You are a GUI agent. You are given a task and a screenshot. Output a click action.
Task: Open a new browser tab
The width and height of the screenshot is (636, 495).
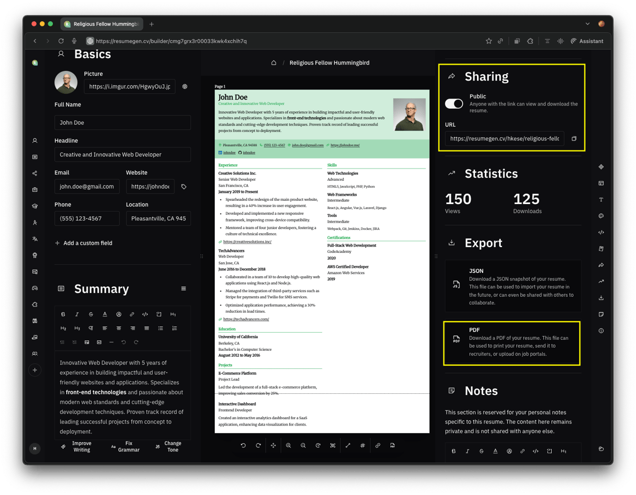point(152,24)
